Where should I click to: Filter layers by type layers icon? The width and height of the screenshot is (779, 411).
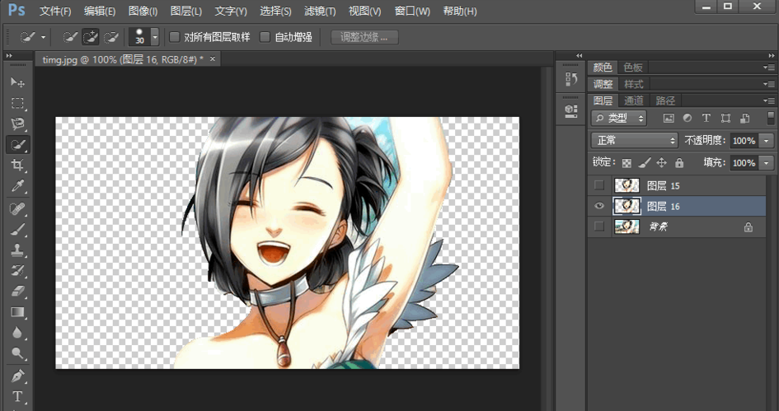tap(706, 119)
